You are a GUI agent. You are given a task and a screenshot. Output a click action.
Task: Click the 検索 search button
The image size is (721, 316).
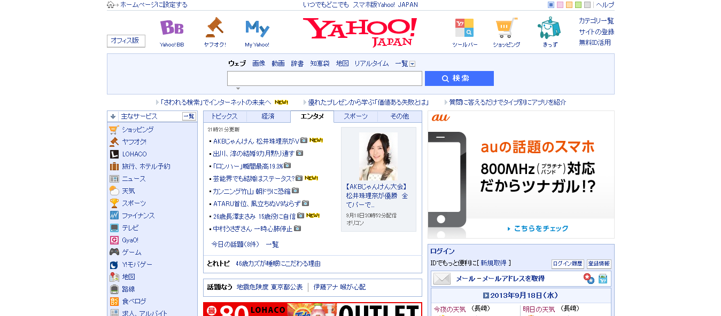(x=459, y=78)
